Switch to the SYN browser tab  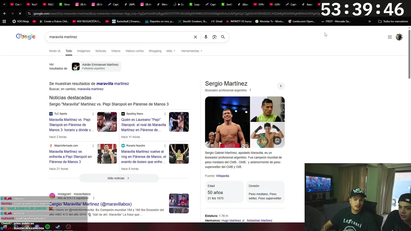click(x=259, y=4)
